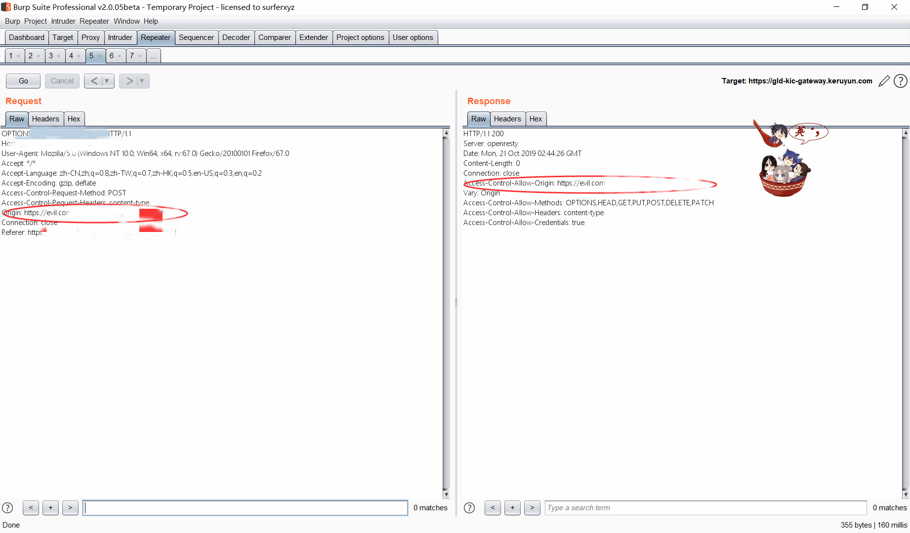Screen dimensions: 910x533
Task: Close Repeater tab 6
Action: pyautogui.click(x=120, y=56)
